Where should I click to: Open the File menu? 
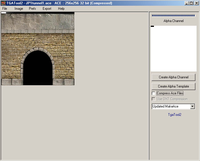5,9
